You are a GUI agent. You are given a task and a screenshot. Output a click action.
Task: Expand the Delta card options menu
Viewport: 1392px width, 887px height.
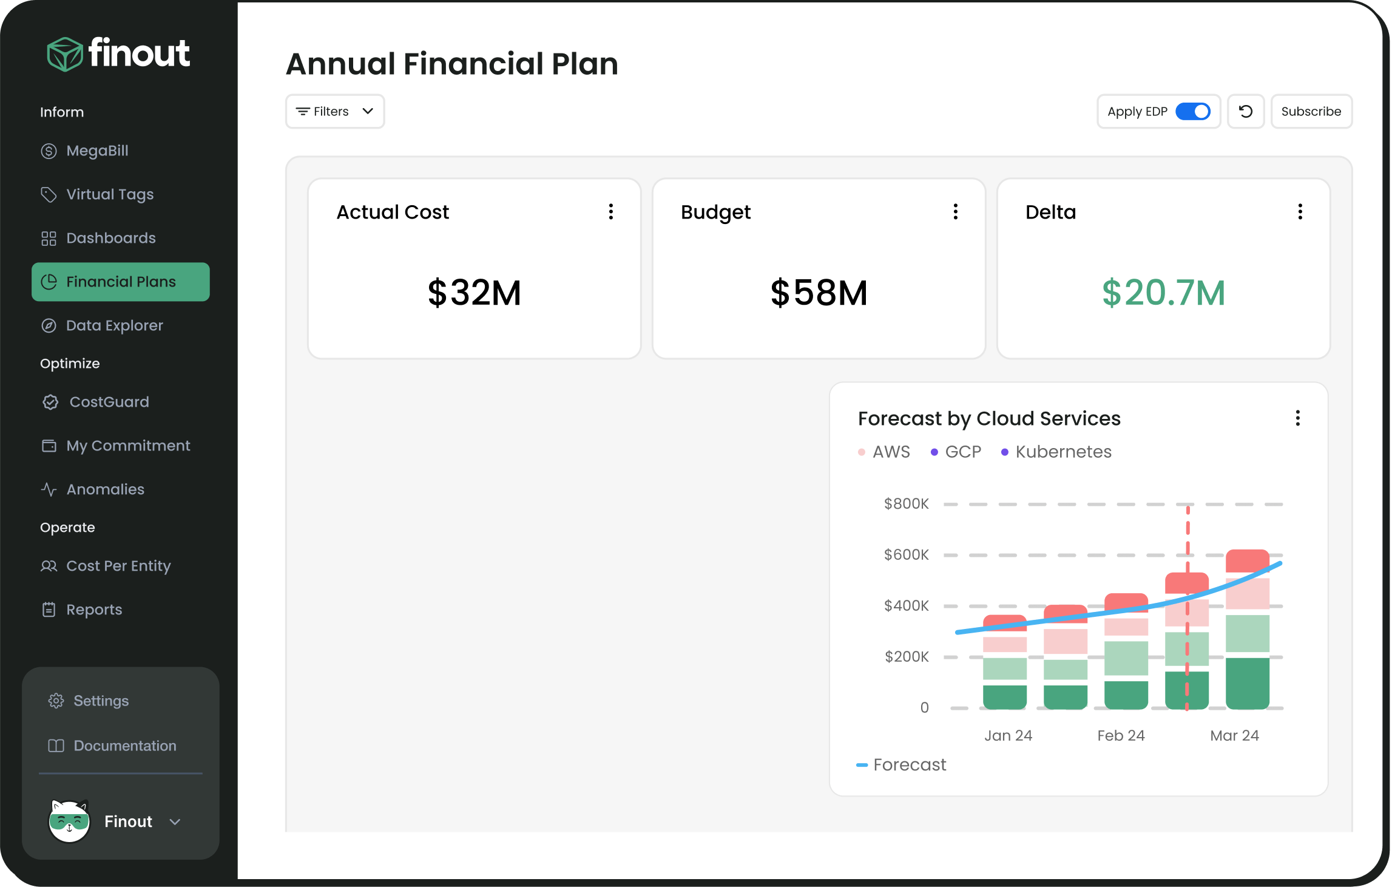coord(1300,212)
